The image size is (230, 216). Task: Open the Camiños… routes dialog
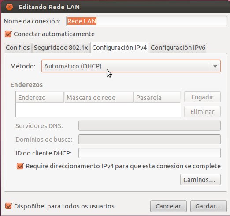click(200, 180)
